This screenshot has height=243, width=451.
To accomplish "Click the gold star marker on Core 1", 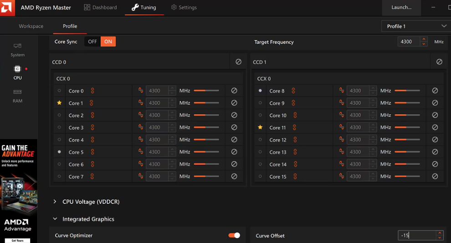I will [x=59, y=102].
